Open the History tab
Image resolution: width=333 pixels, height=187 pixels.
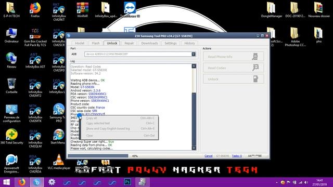(x=189, y=43)
